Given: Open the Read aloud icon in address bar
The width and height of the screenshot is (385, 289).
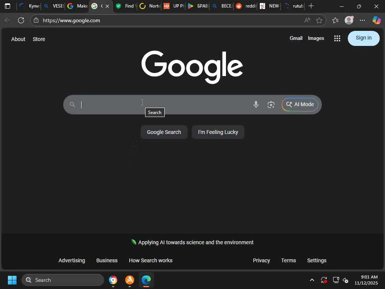Looking at the screenshot, I should [x=307, y=20].
